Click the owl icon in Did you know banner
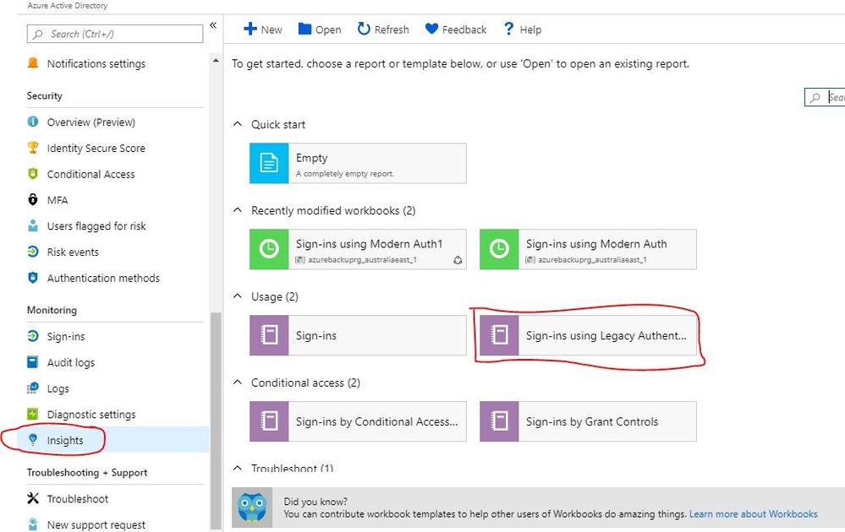The height and width of the screenshot is (532, 845). [252, 508]
